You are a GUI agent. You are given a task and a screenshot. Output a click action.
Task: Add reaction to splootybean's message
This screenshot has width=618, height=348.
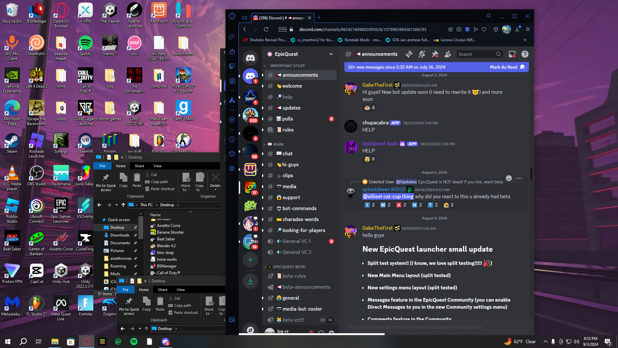click(509, 178)
